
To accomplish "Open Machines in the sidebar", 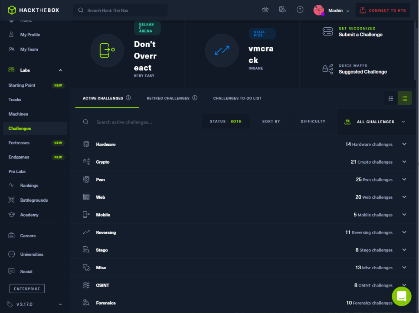I will pos(18,114).
